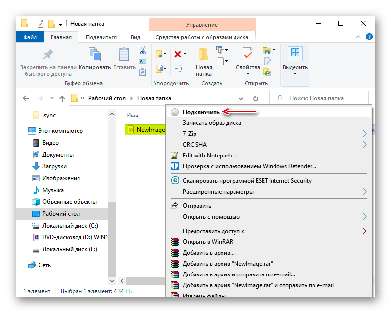
Task: Click the History icon in ribbon
Action: click(x=267, y=72)
